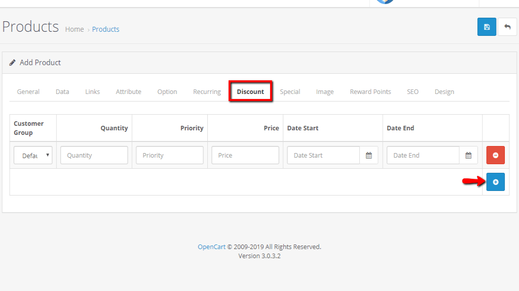Click the Products breadcrumb link
The height and width of the screenshot is (291, 519).
pyautogui.click(x=105, y=29)
